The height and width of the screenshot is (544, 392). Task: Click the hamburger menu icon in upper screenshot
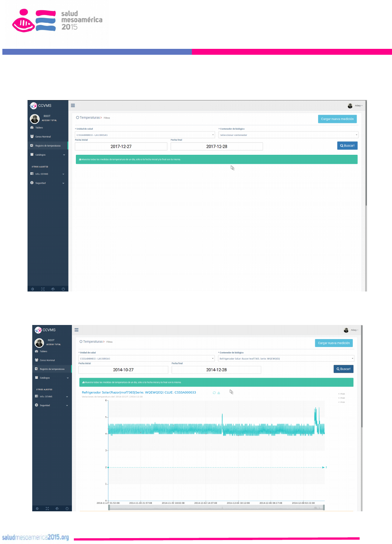(x=73, y=106)
